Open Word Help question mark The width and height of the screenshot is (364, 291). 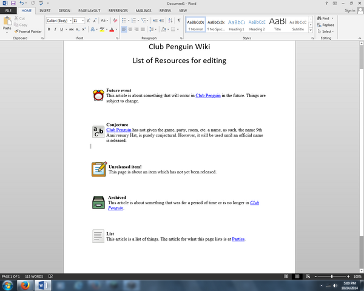(326, 3)
